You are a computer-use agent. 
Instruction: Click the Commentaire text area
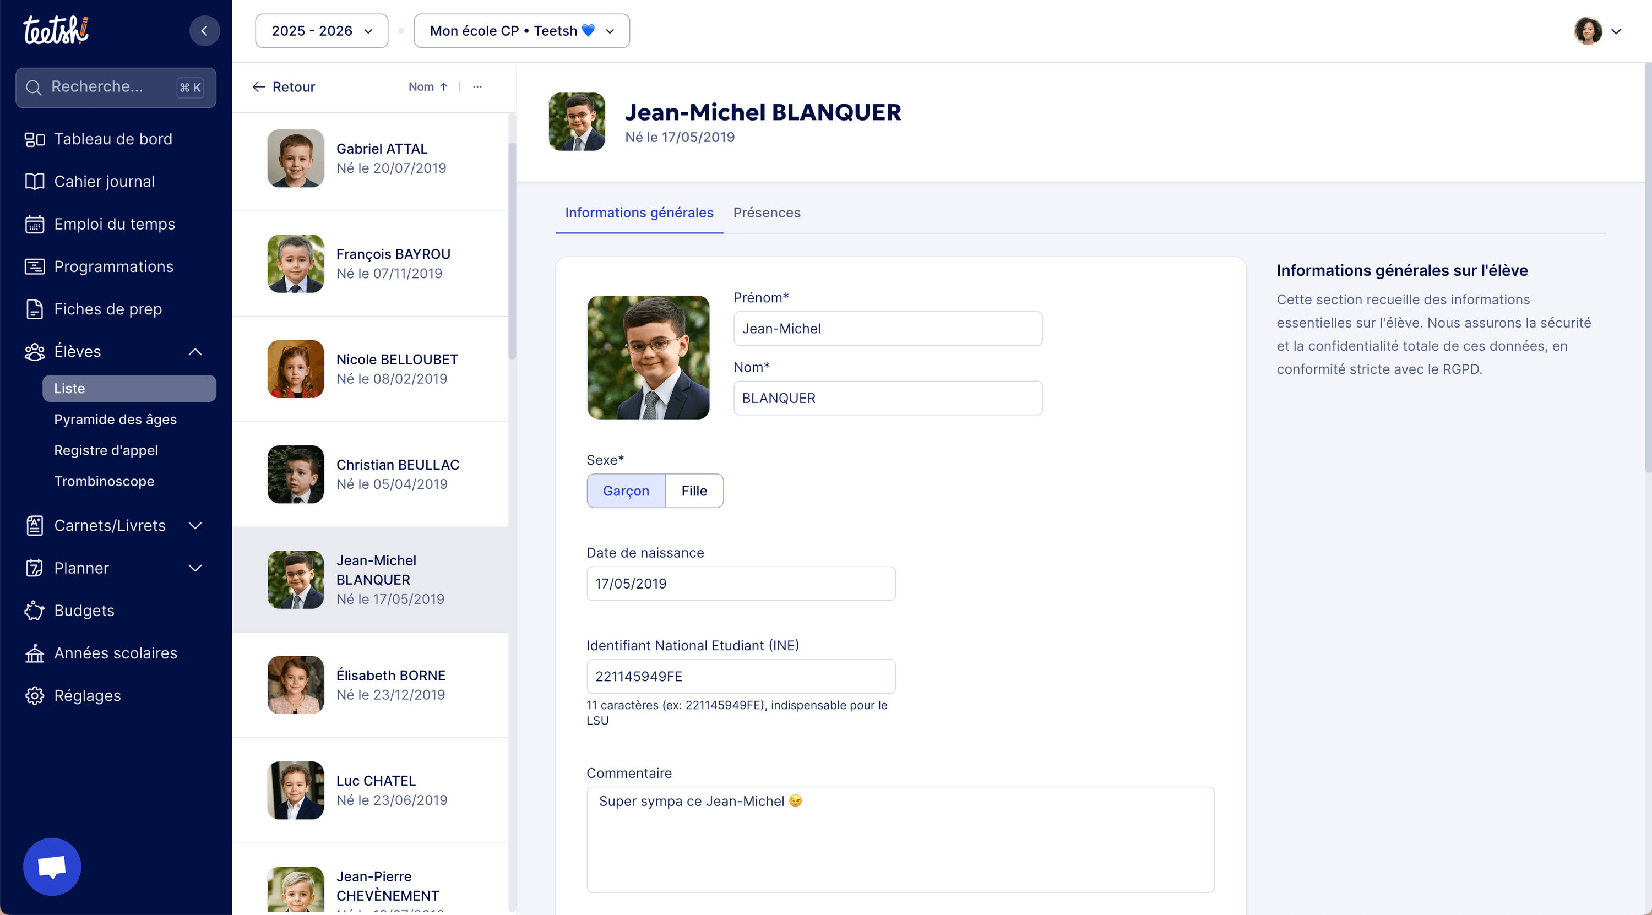point(900,840)
